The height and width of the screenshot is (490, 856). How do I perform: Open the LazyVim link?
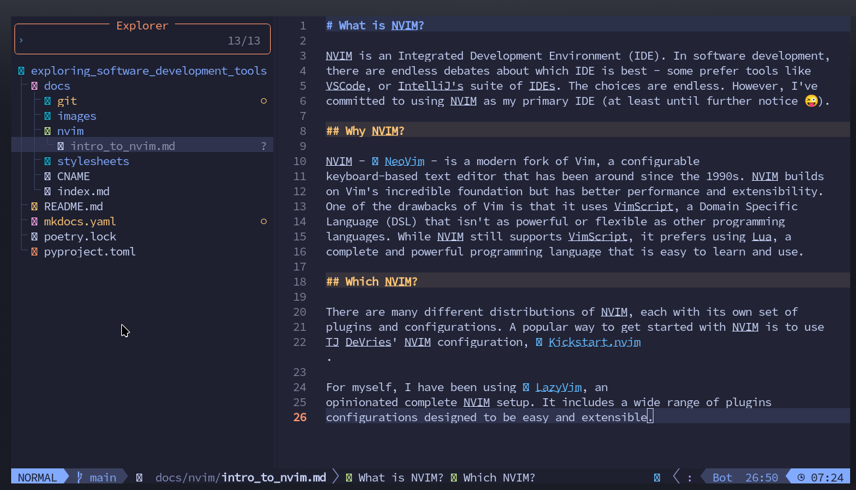pos(558,387)
